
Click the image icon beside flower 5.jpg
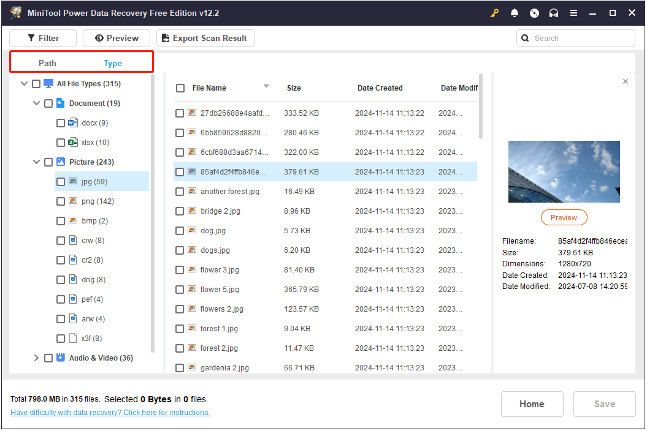point(192,289)
